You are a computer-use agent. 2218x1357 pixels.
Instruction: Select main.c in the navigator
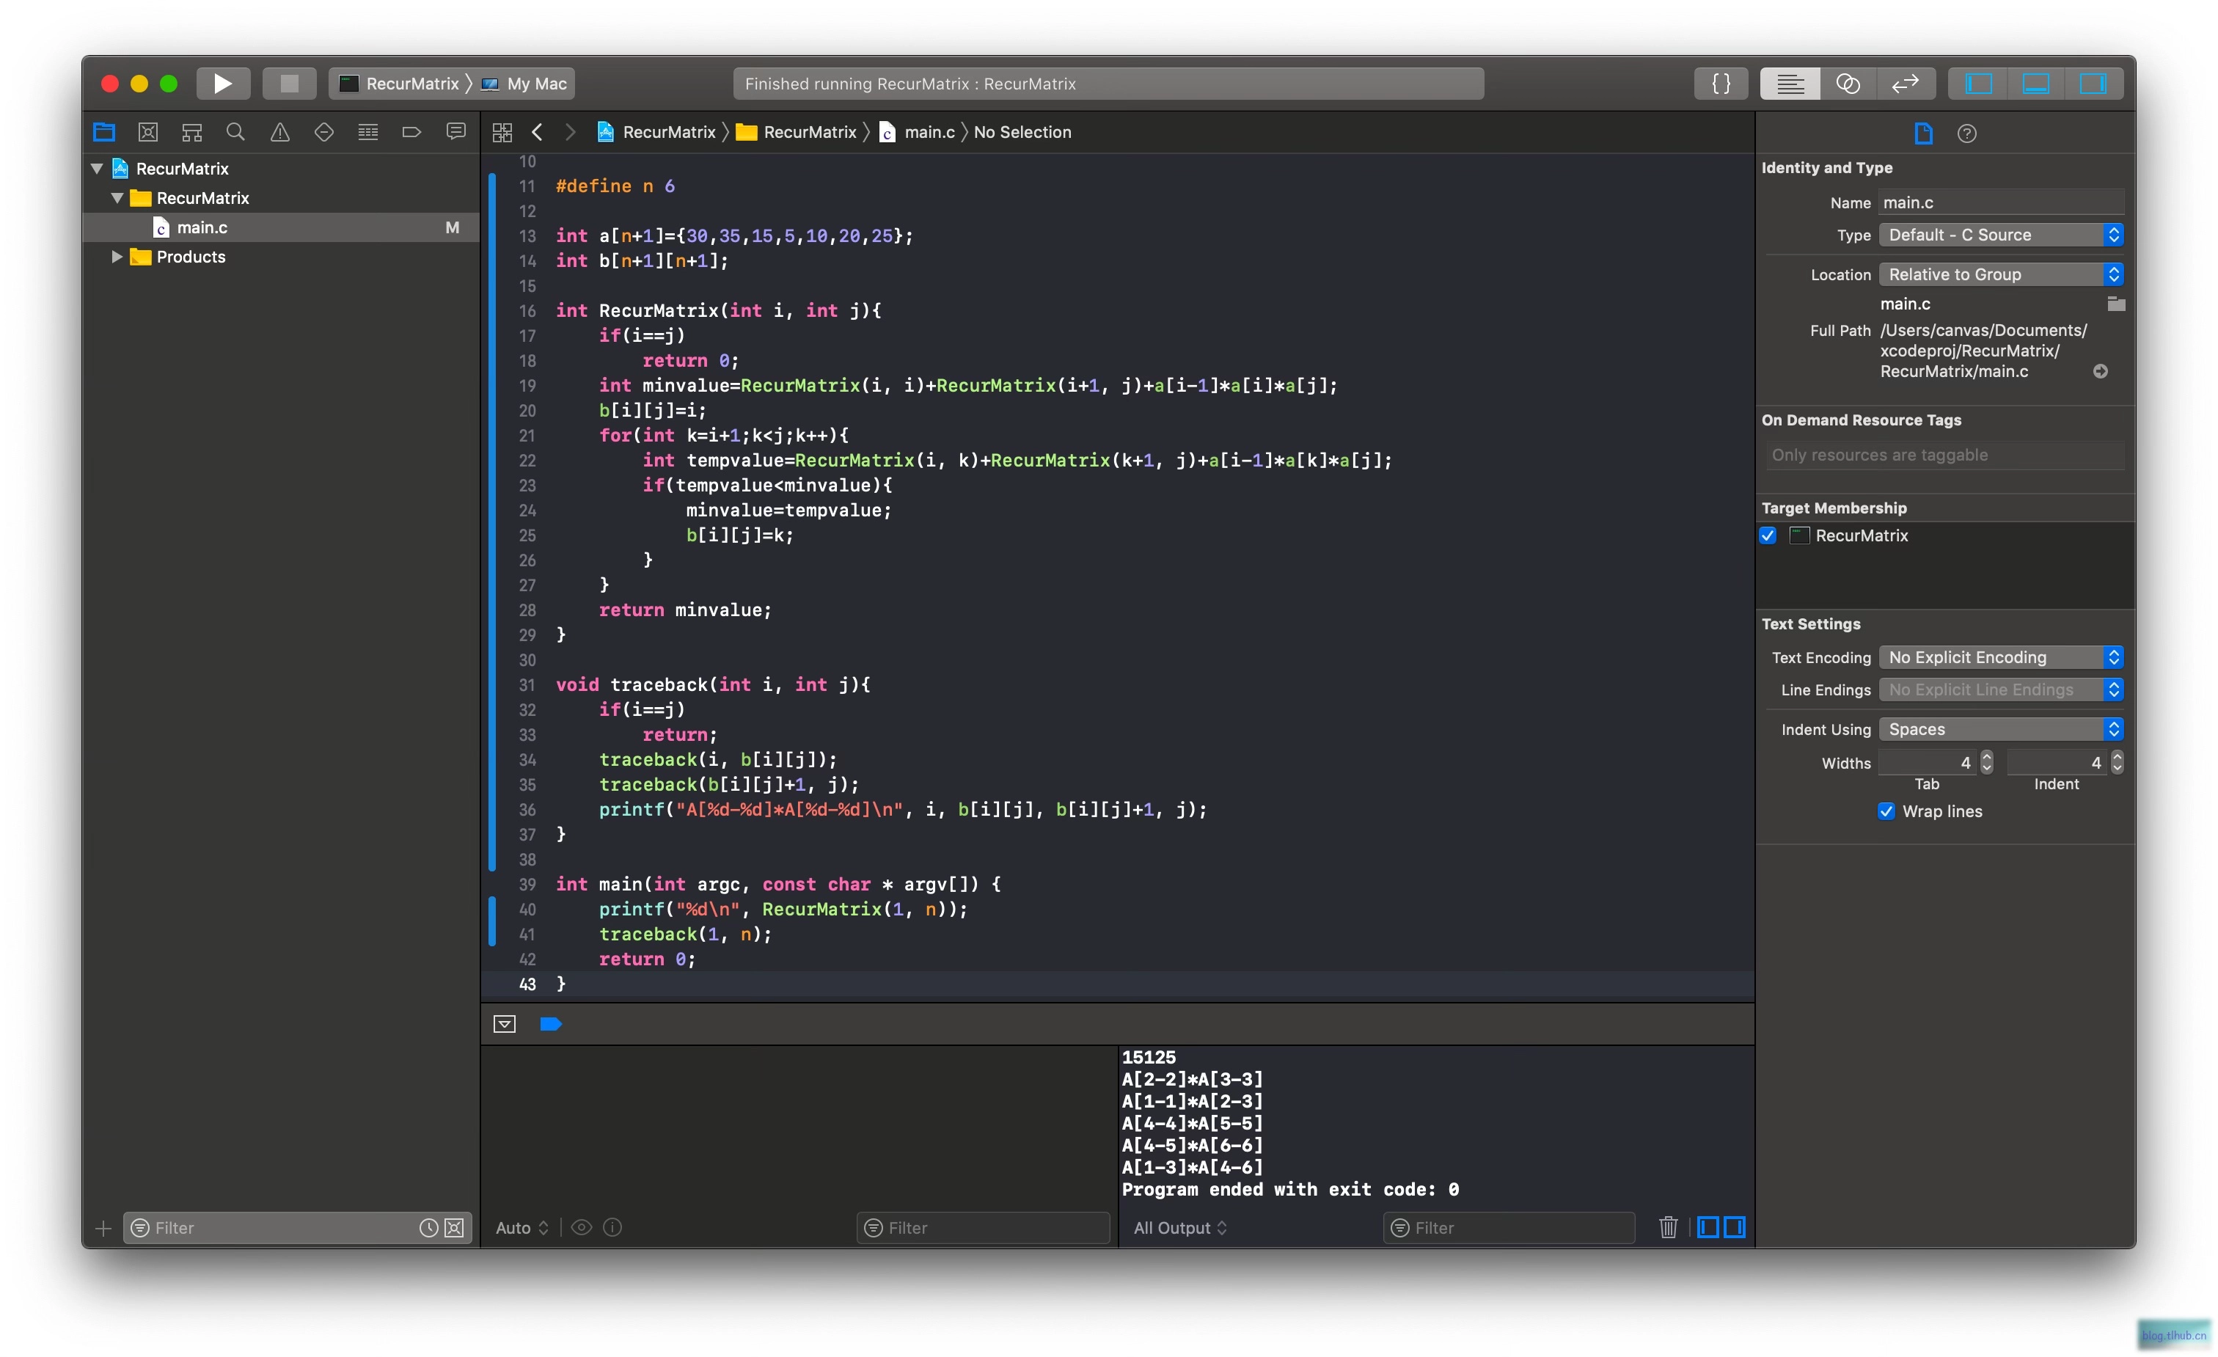pyautogui.click(x=281, y=228)
